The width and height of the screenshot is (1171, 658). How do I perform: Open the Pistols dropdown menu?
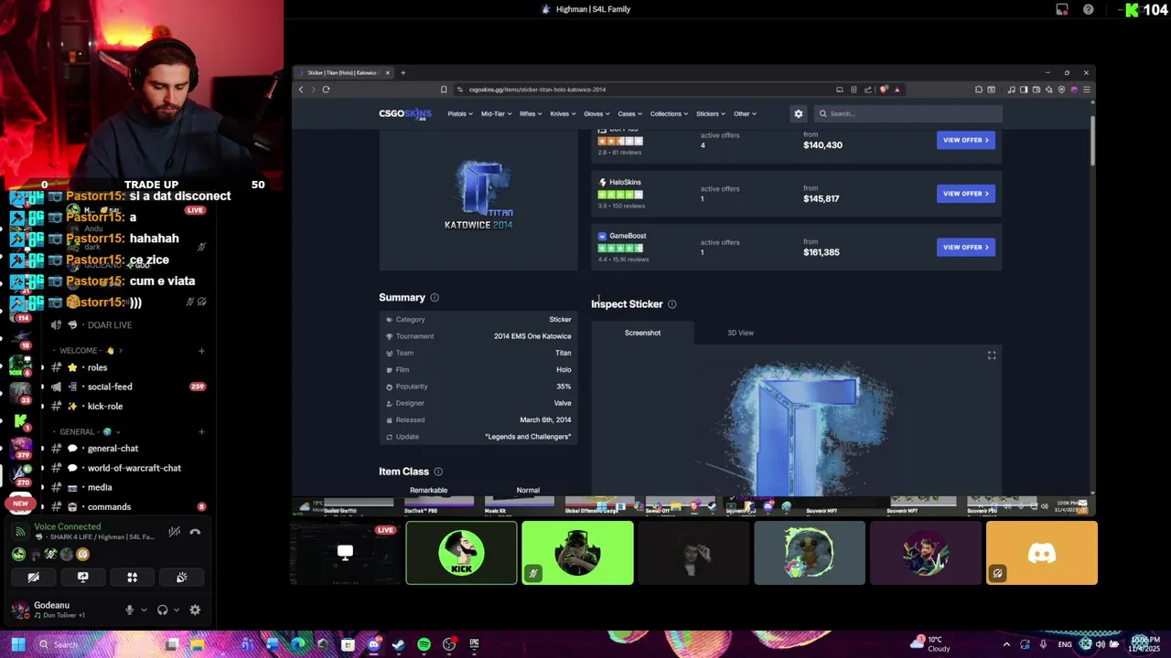click(460, 113)
